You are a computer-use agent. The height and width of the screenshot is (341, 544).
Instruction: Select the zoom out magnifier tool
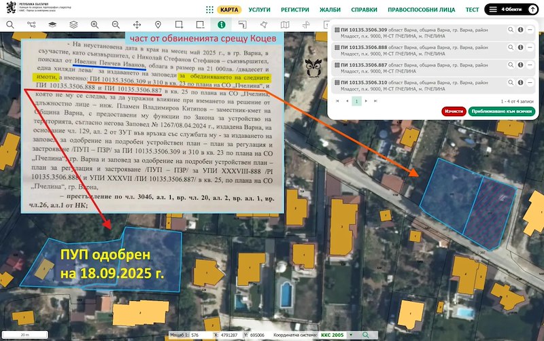pyautogui.click(x=116, y=24)
